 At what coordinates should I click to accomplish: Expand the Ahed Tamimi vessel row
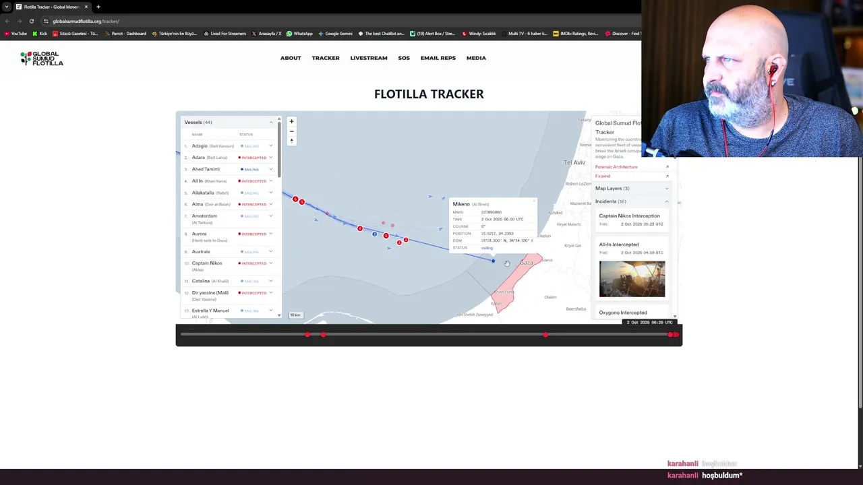click(271, 169)
